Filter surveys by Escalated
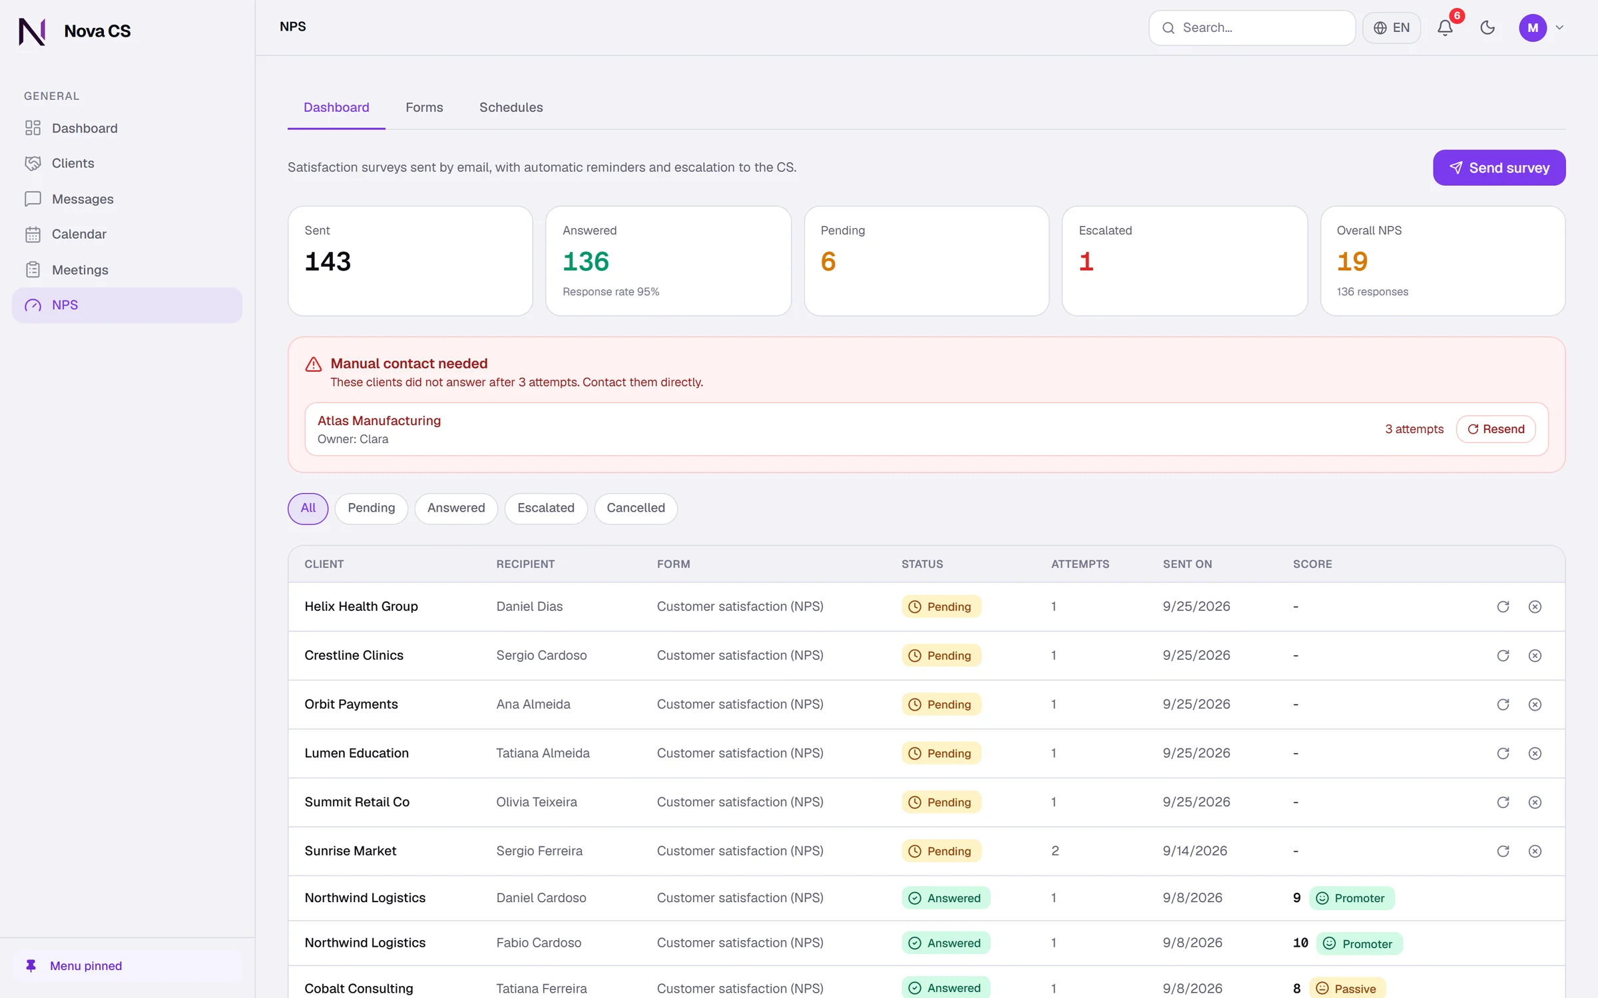Screen dimensions: 1598x998 (x=545, y=508)
